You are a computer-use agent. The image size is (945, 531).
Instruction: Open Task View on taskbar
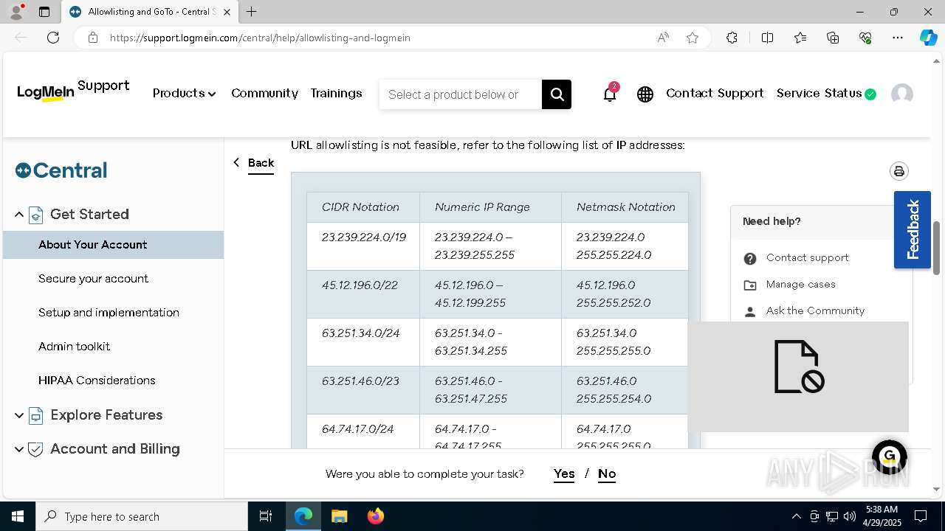point(266,516)
